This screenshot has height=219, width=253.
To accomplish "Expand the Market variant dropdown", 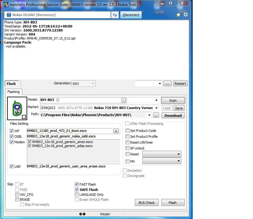I will tap(156, 108).
